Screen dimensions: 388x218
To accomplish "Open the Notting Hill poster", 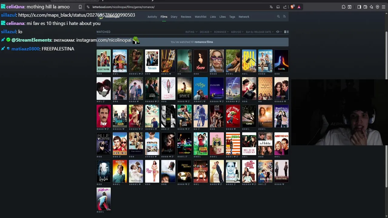I will point(233,171).
